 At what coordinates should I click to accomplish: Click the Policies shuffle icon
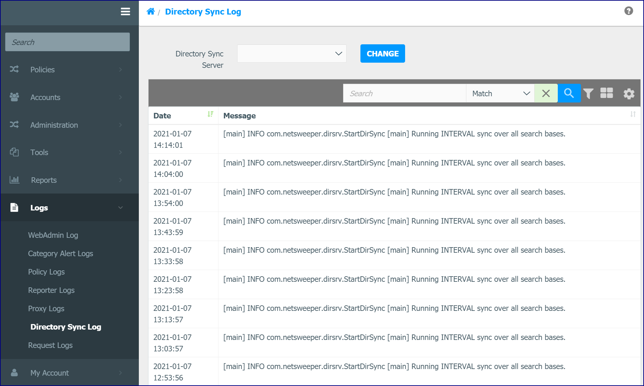coord(14,69)
